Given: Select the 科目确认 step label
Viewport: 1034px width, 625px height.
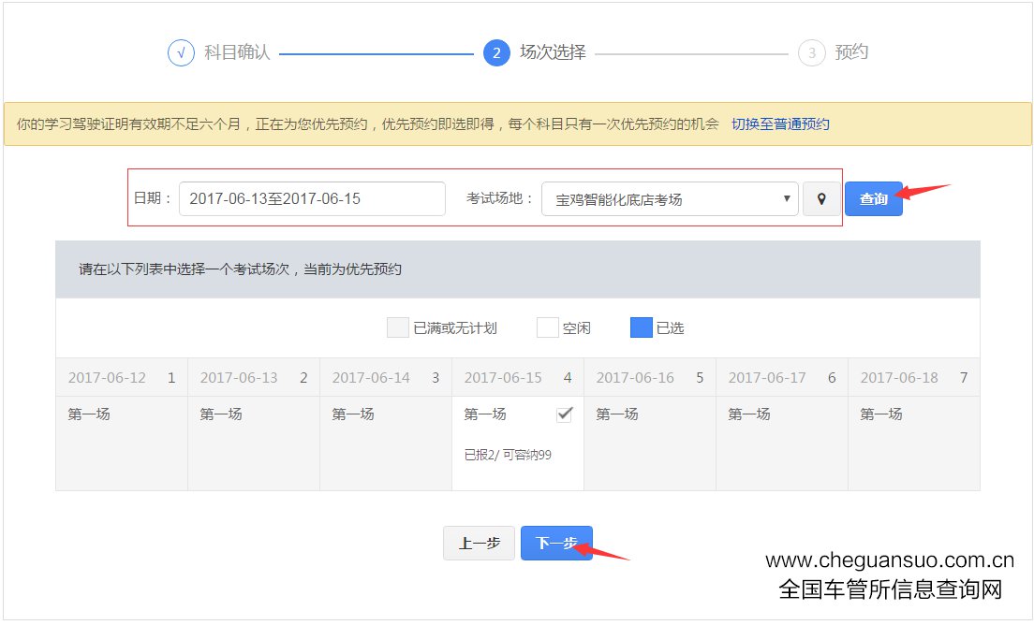Looking at the screenshot, I should pos(237,52).
